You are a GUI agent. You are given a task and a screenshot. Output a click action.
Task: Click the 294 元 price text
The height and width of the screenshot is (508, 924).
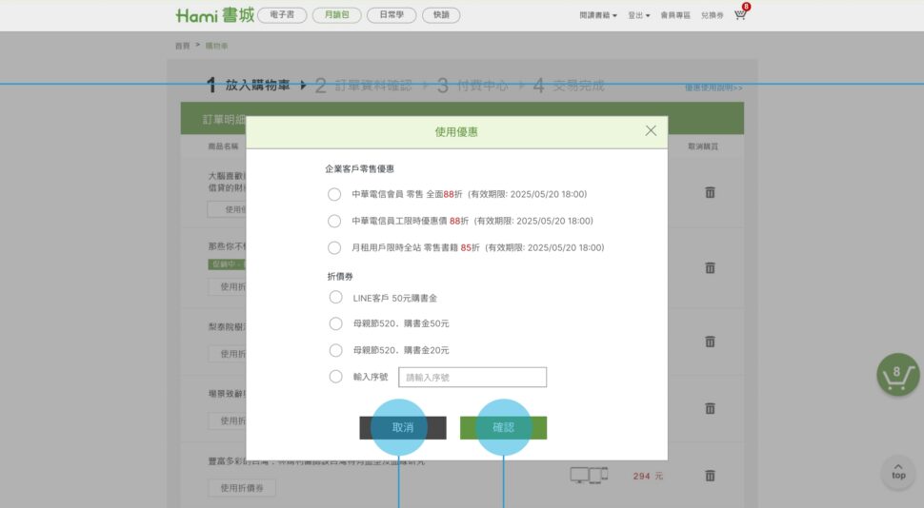pyautogui.click(x=648, y=476)
